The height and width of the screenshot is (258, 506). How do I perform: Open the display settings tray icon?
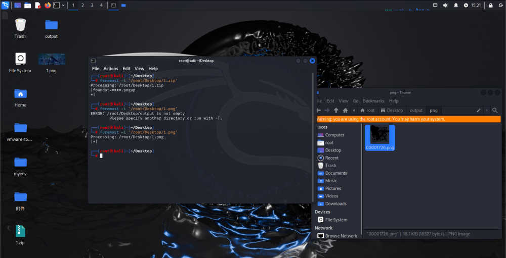(x=435, y=5)
